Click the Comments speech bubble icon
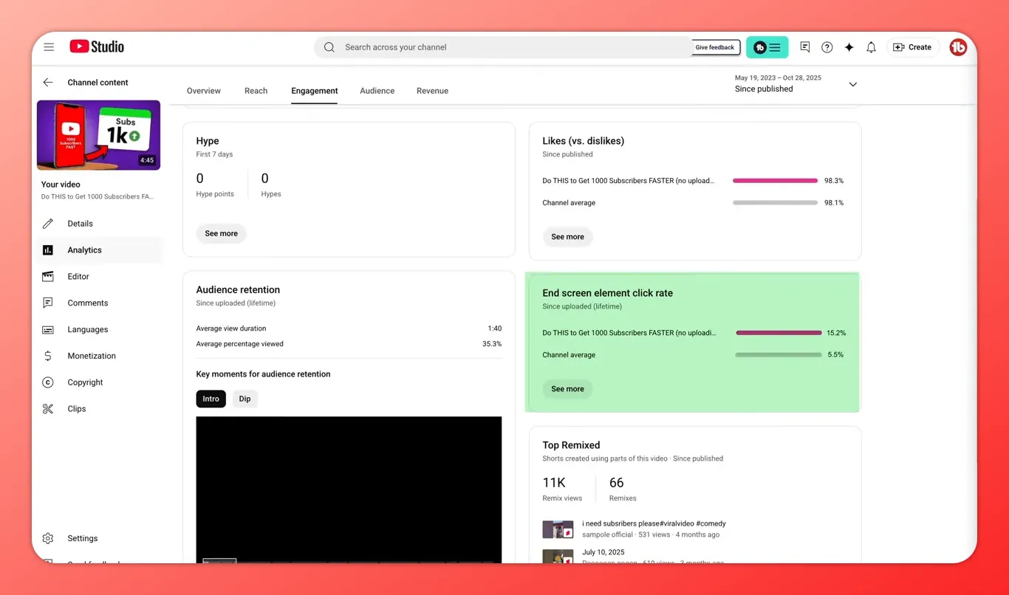 (48, 303)
